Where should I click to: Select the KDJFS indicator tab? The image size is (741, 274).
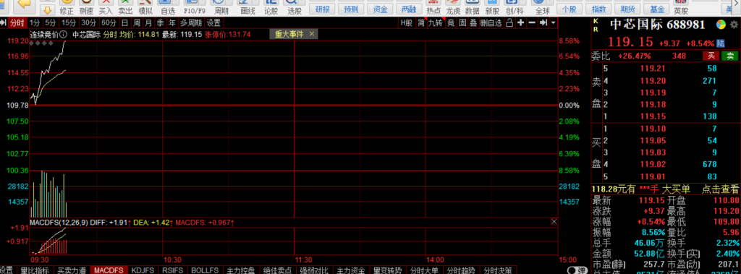[143, 270]
